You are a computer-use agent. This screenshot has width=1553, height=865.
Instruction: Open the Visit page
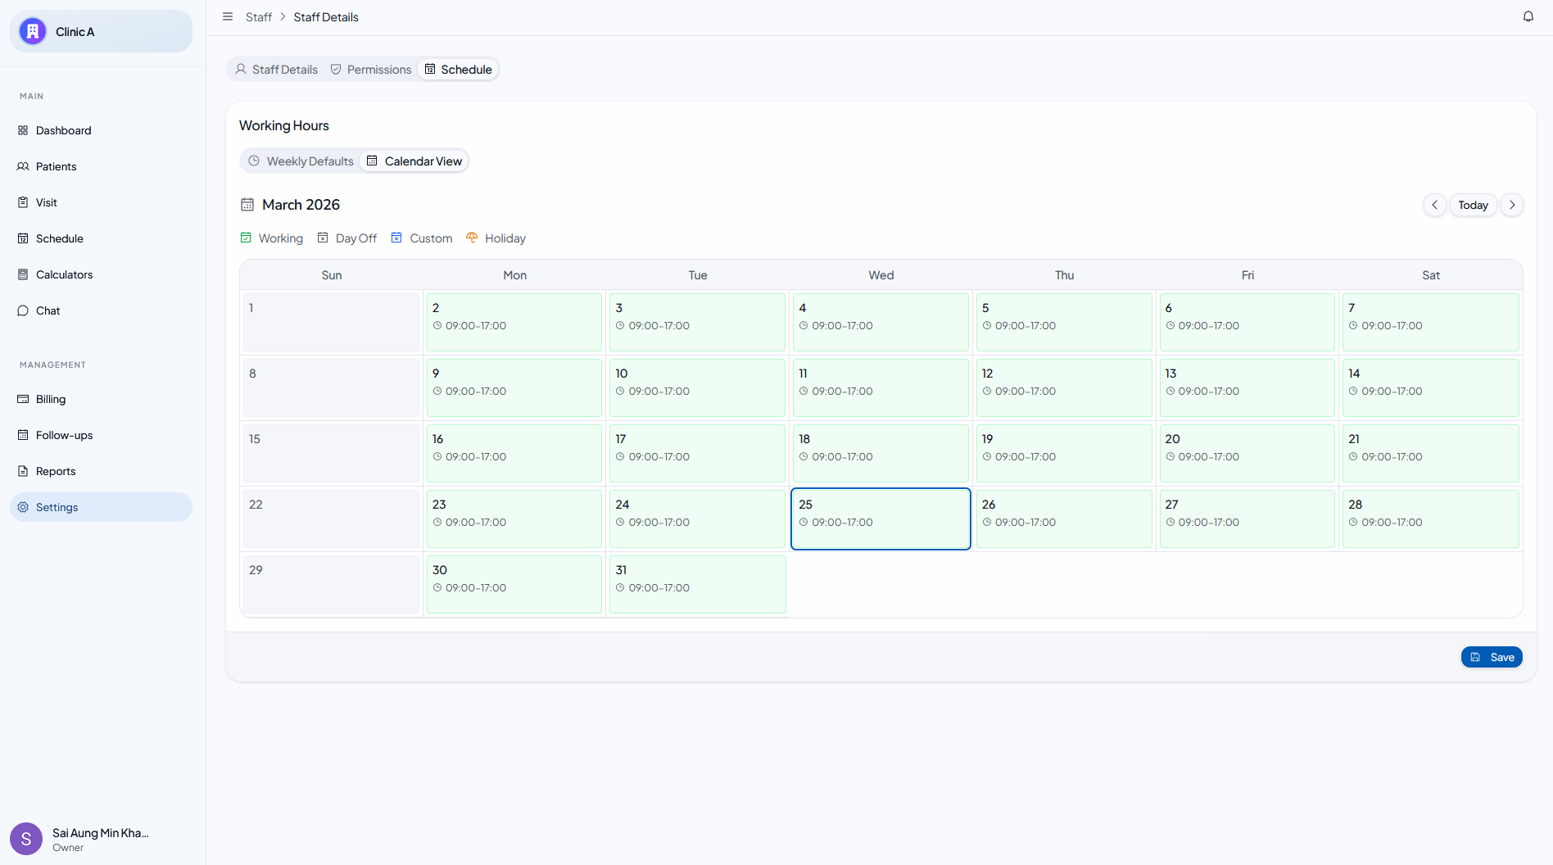click(101, 202)
